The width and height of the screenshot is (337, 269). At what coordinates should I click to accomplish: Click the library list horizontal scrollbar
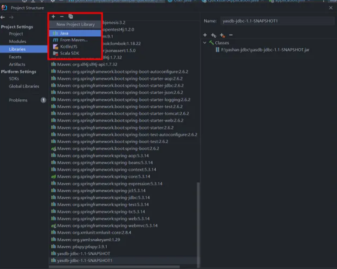114,267
